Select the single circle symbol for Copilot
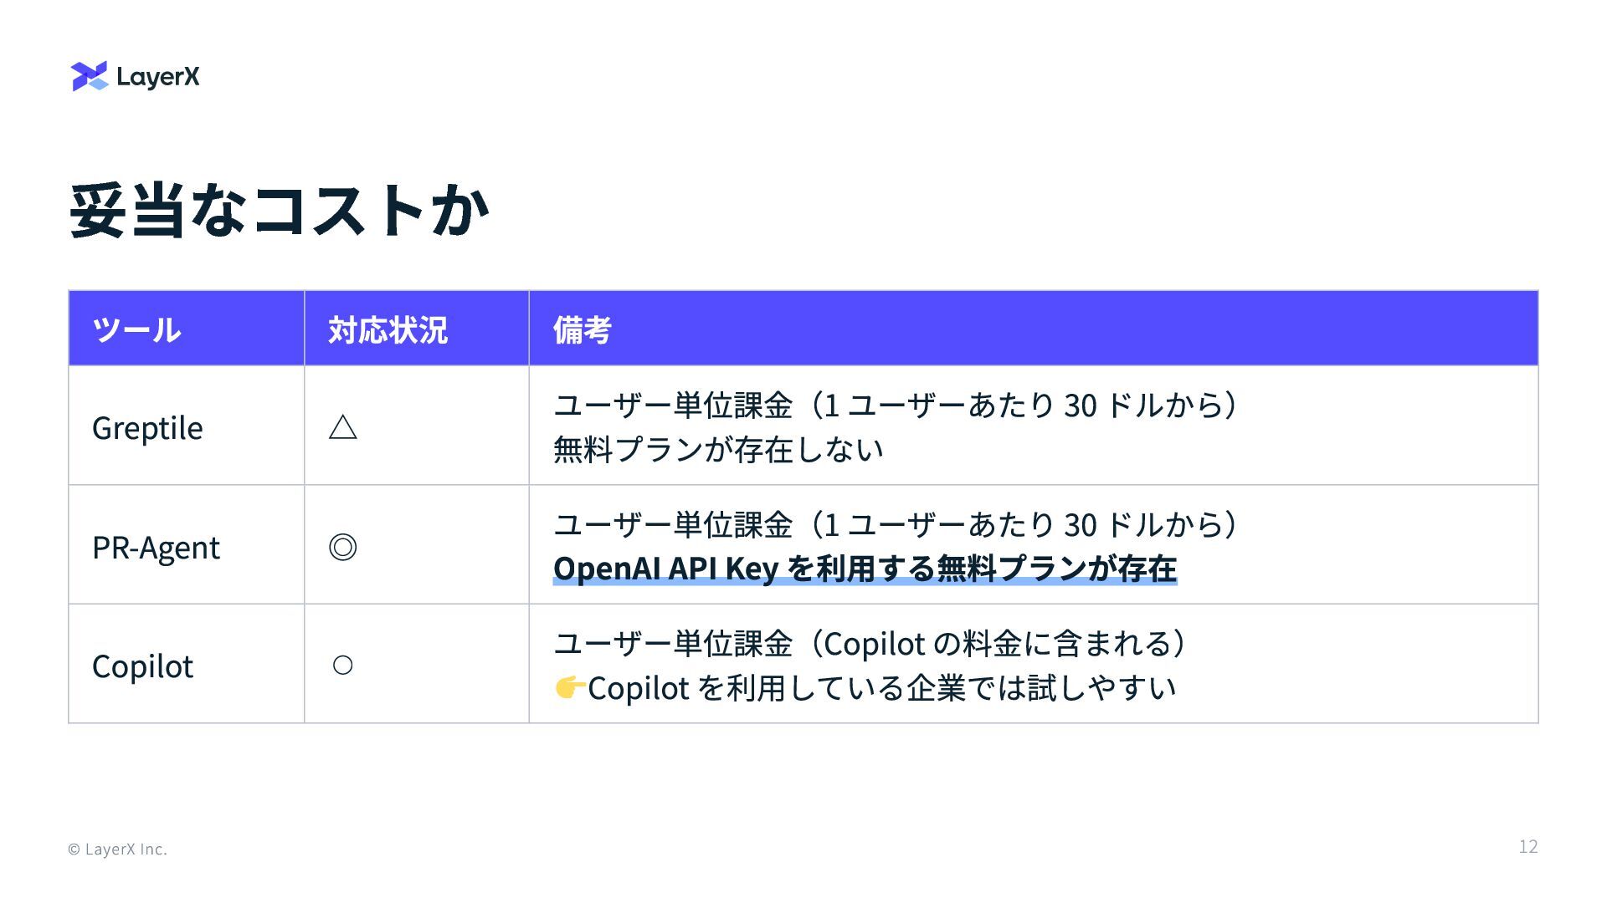The height and width of the screenshot is (903, 1607). click(x=342, y=666)
